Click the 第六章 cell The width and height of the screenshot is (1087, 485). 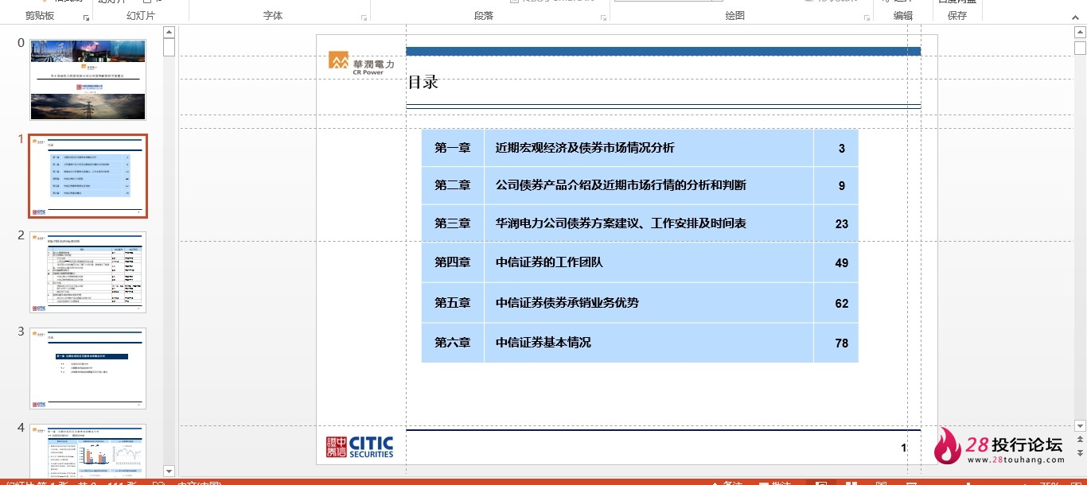(x=453, y=343)
